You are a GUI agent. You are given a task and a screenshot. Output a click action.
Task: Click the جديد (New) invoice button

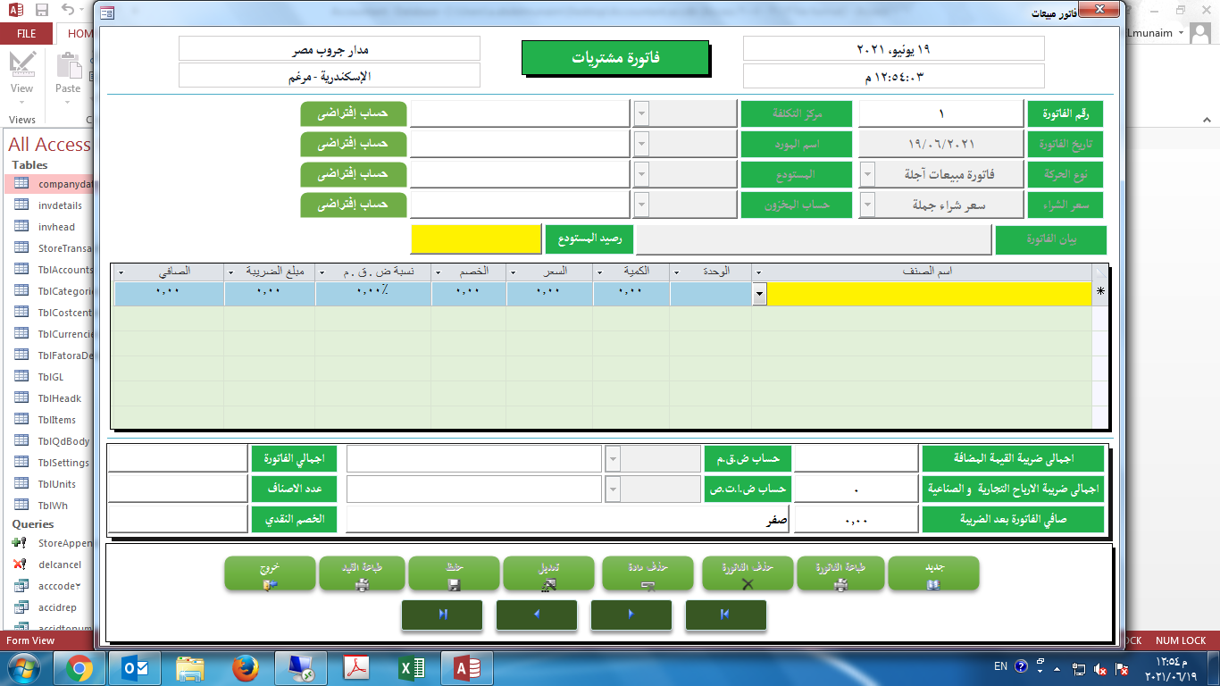pos(933,573)
